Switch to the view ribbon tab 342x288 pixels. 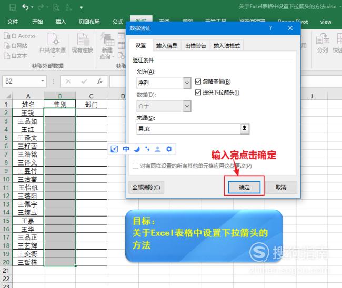pyautogui.click(x=326, y=22)
